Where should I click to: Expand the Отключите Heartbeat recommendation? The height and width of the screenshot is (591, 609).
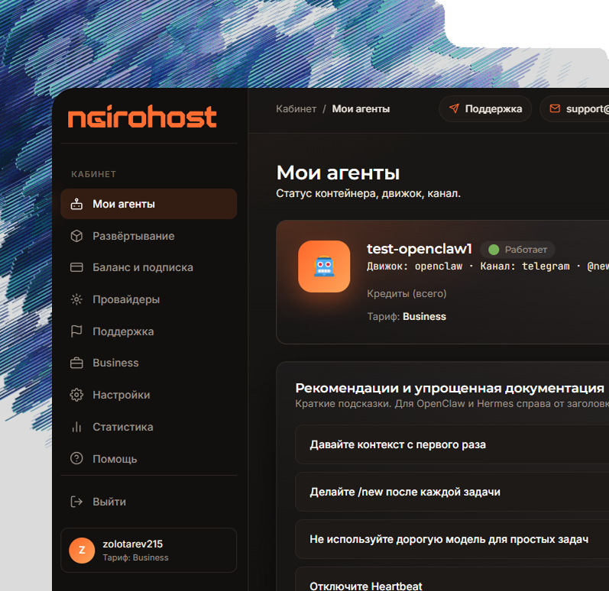tap(452, 579)
